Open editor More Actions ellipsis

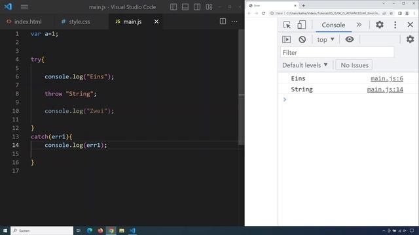(x=234, y=22)
